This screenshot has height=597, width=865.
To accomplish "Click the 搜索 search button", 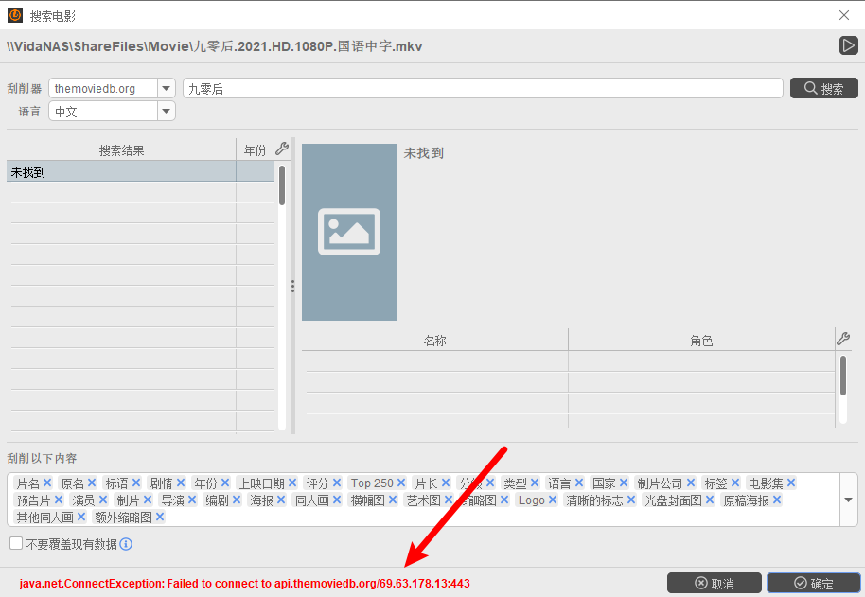I will 823,88.
